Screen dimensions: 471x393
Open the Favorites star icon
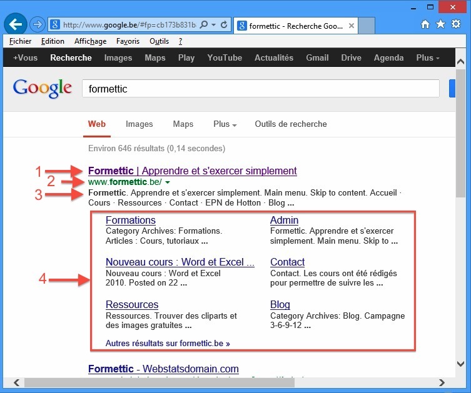(440, 24)
